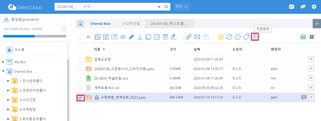Click the file lock icon in toolbar

(255, 37)
